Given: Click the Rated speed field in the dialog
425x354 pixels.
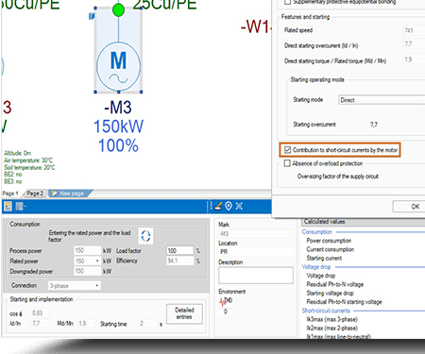Looking at the screenshot, I should click(x=414, y=30).
